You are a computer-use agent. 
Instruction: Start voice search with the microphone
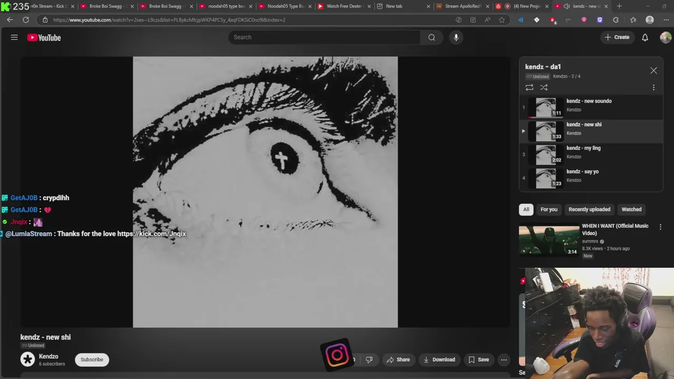(456, 37)
